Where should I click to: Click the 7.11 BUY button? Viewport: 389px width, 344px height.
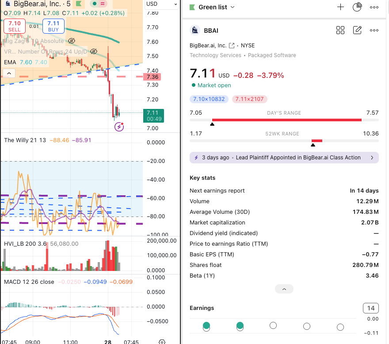53,26
